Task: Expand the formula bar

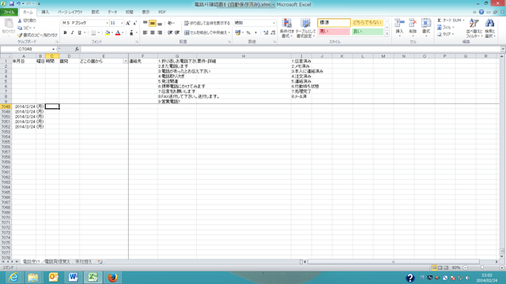Action: (503, 49)
